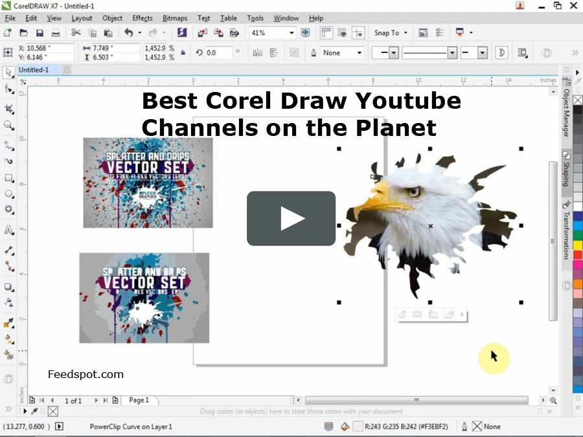Click the yellow color swatch
Viewport: 583px width, 437px height.
pyautogui.click(x=577, y=245)
